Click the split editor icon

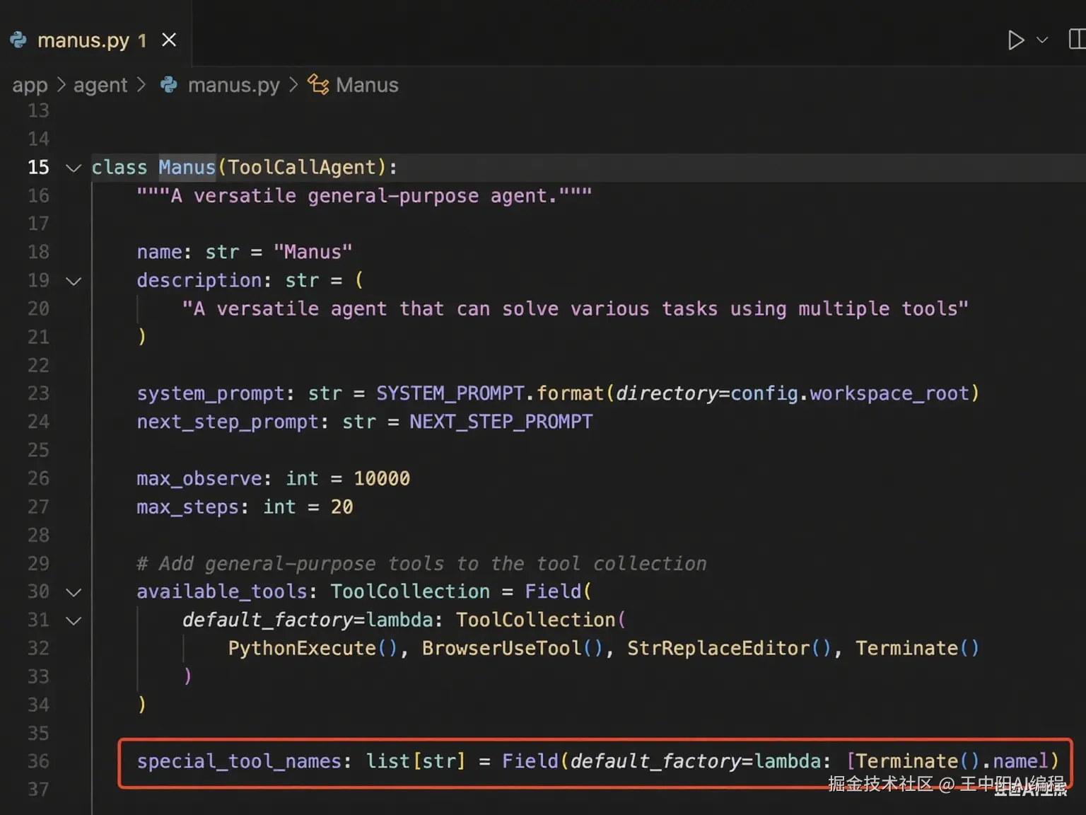[1077, 40]
